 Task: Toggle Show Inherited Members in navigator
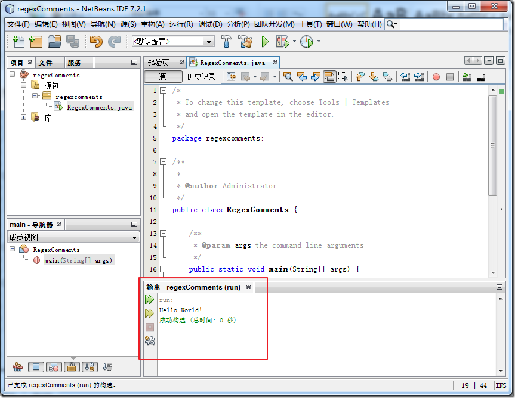(18, 367)
